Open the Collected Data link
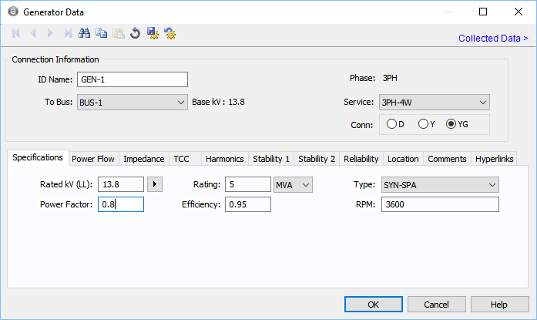Screen dimensions: 537x320 tap(493, 38)
